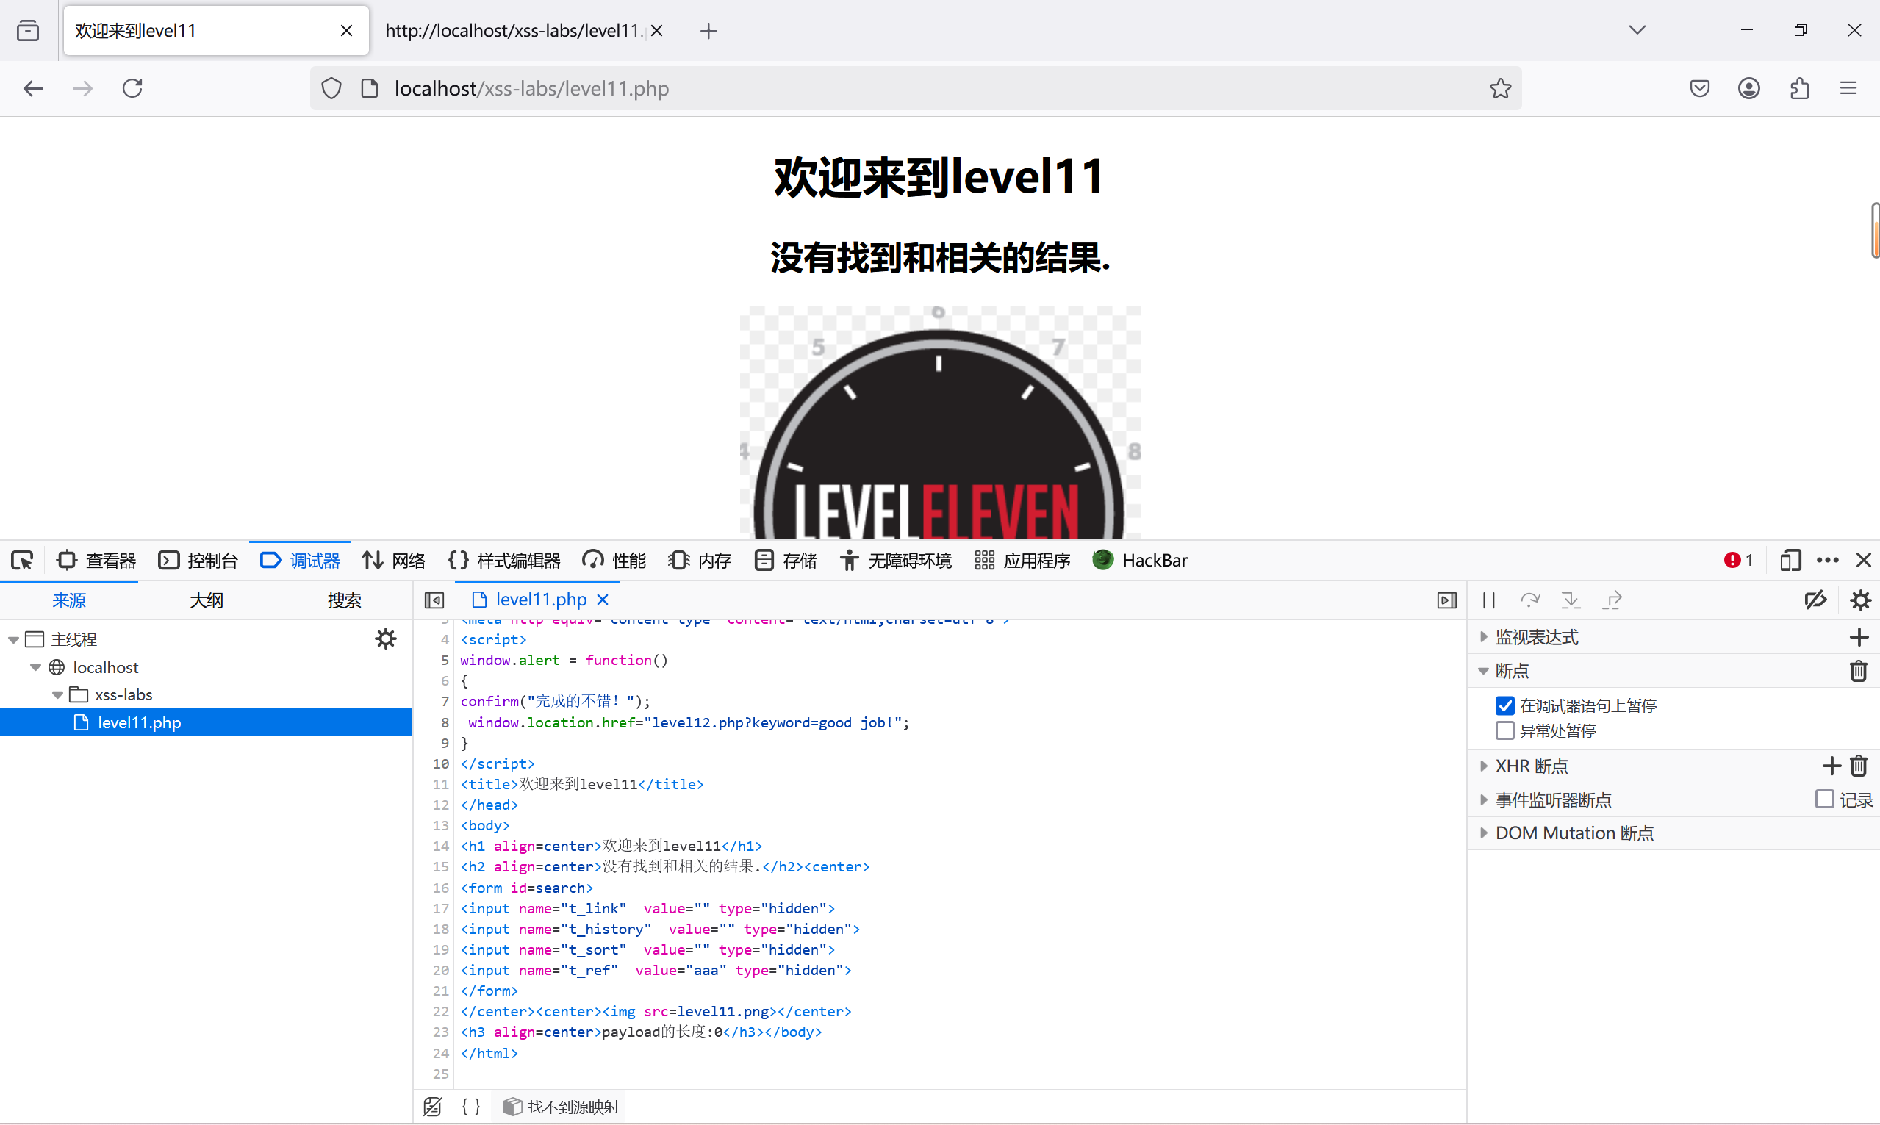This screenshot has width=1880, height=1125.
Task: Click the element picker icon
Action: 22,560
